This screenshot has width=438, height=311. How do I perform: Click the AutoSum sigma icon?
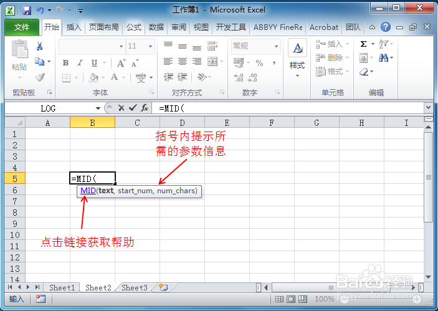click(x=363, y=44)
